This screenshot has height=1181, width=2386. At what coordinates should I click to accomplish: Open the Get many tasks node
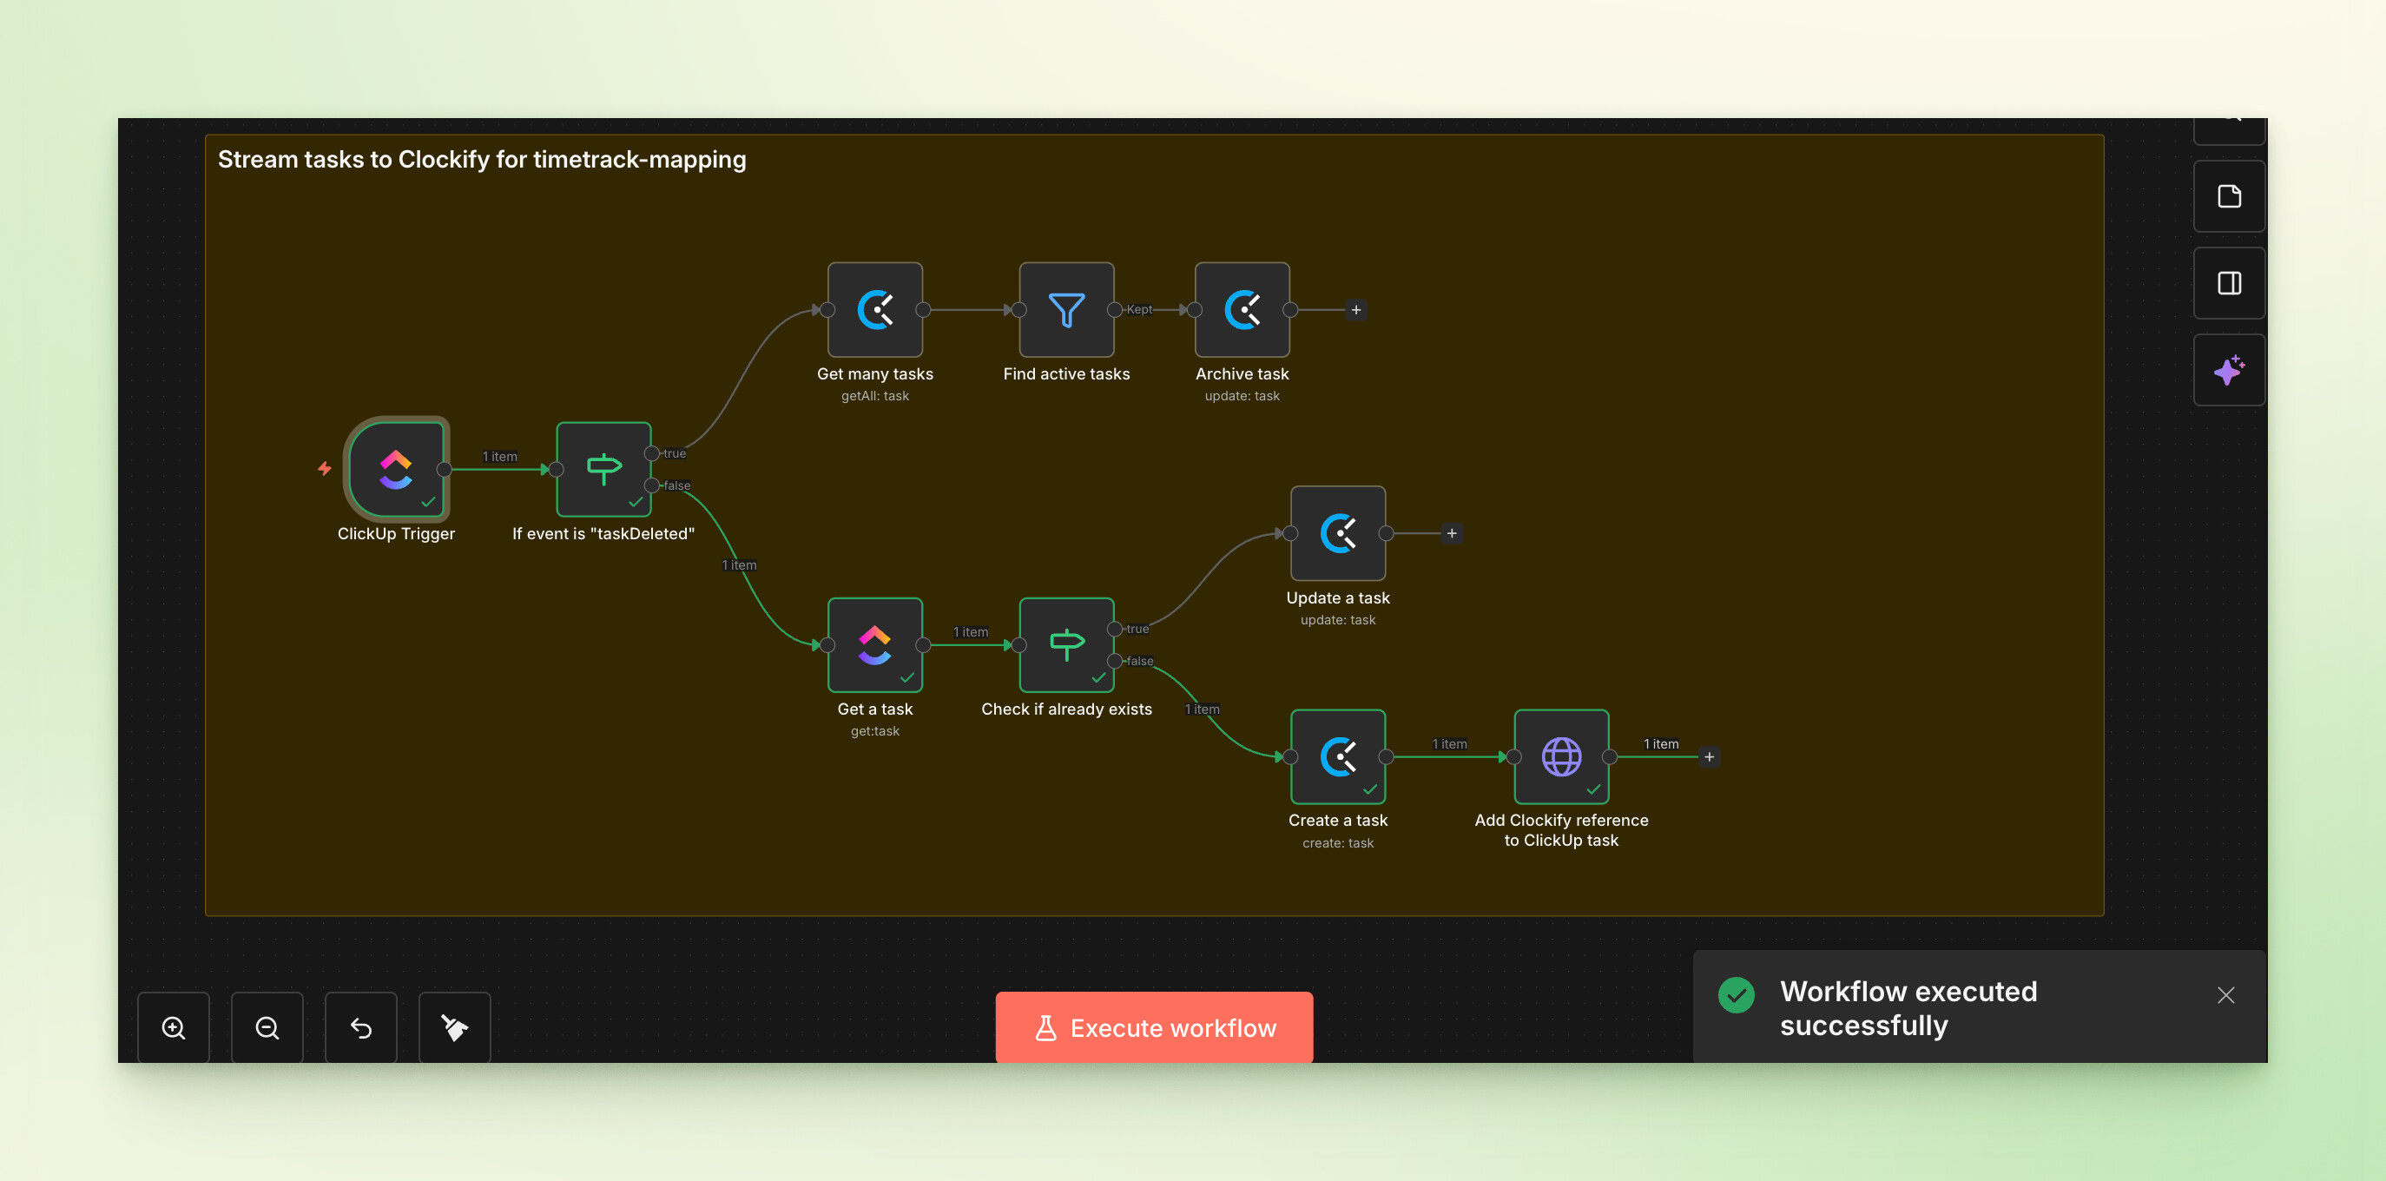pos(874,309)
